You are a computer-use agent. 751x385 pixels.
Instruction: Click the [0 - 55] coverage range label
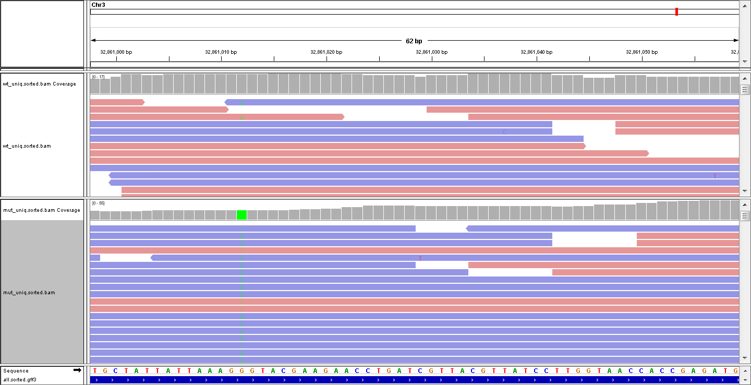[98, 203]
